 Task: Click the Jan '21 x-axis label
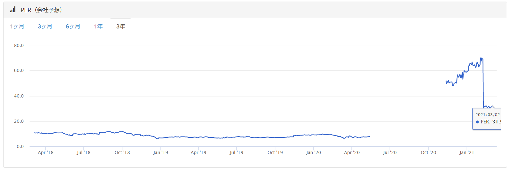466,152
